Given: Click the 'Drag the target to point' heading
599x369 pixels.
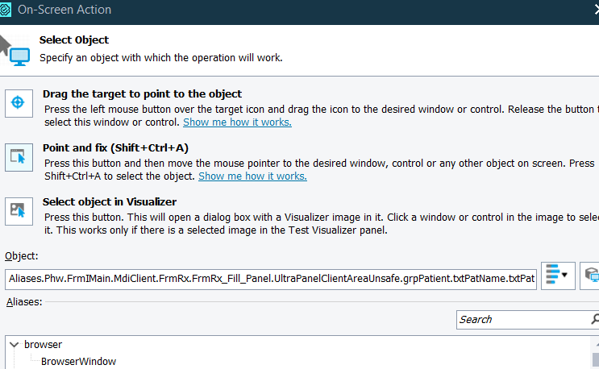Looking at the screenshot, I should (142, 94).
